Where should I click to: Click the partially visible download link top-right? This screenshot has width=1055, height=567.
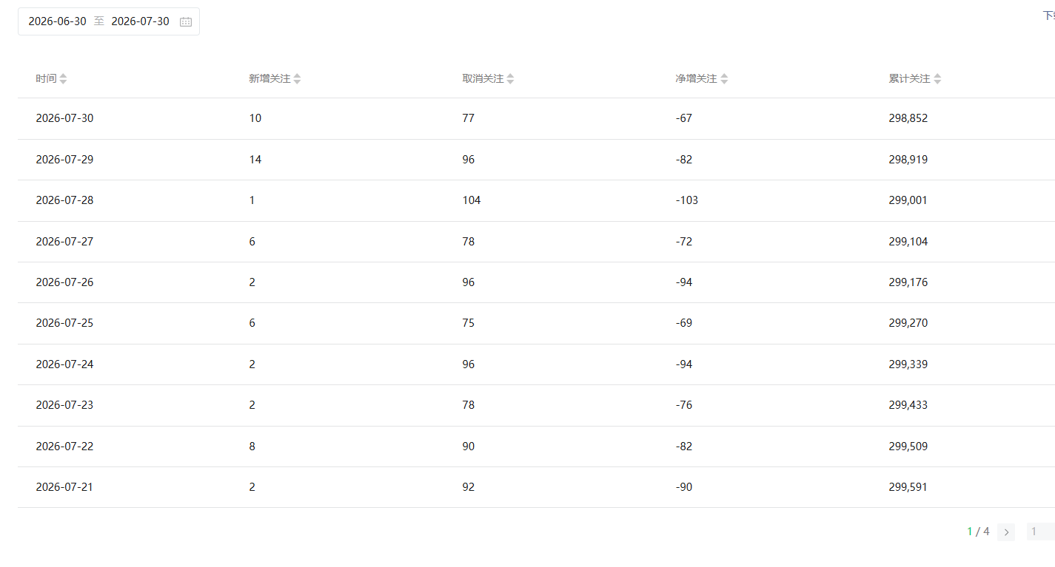coord(1048,16)
